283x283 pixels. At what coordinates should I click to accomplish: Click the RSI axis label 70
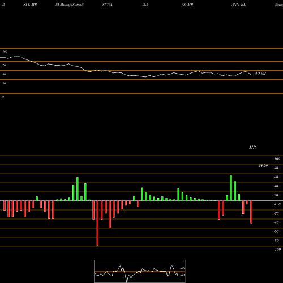pos(4,65)
